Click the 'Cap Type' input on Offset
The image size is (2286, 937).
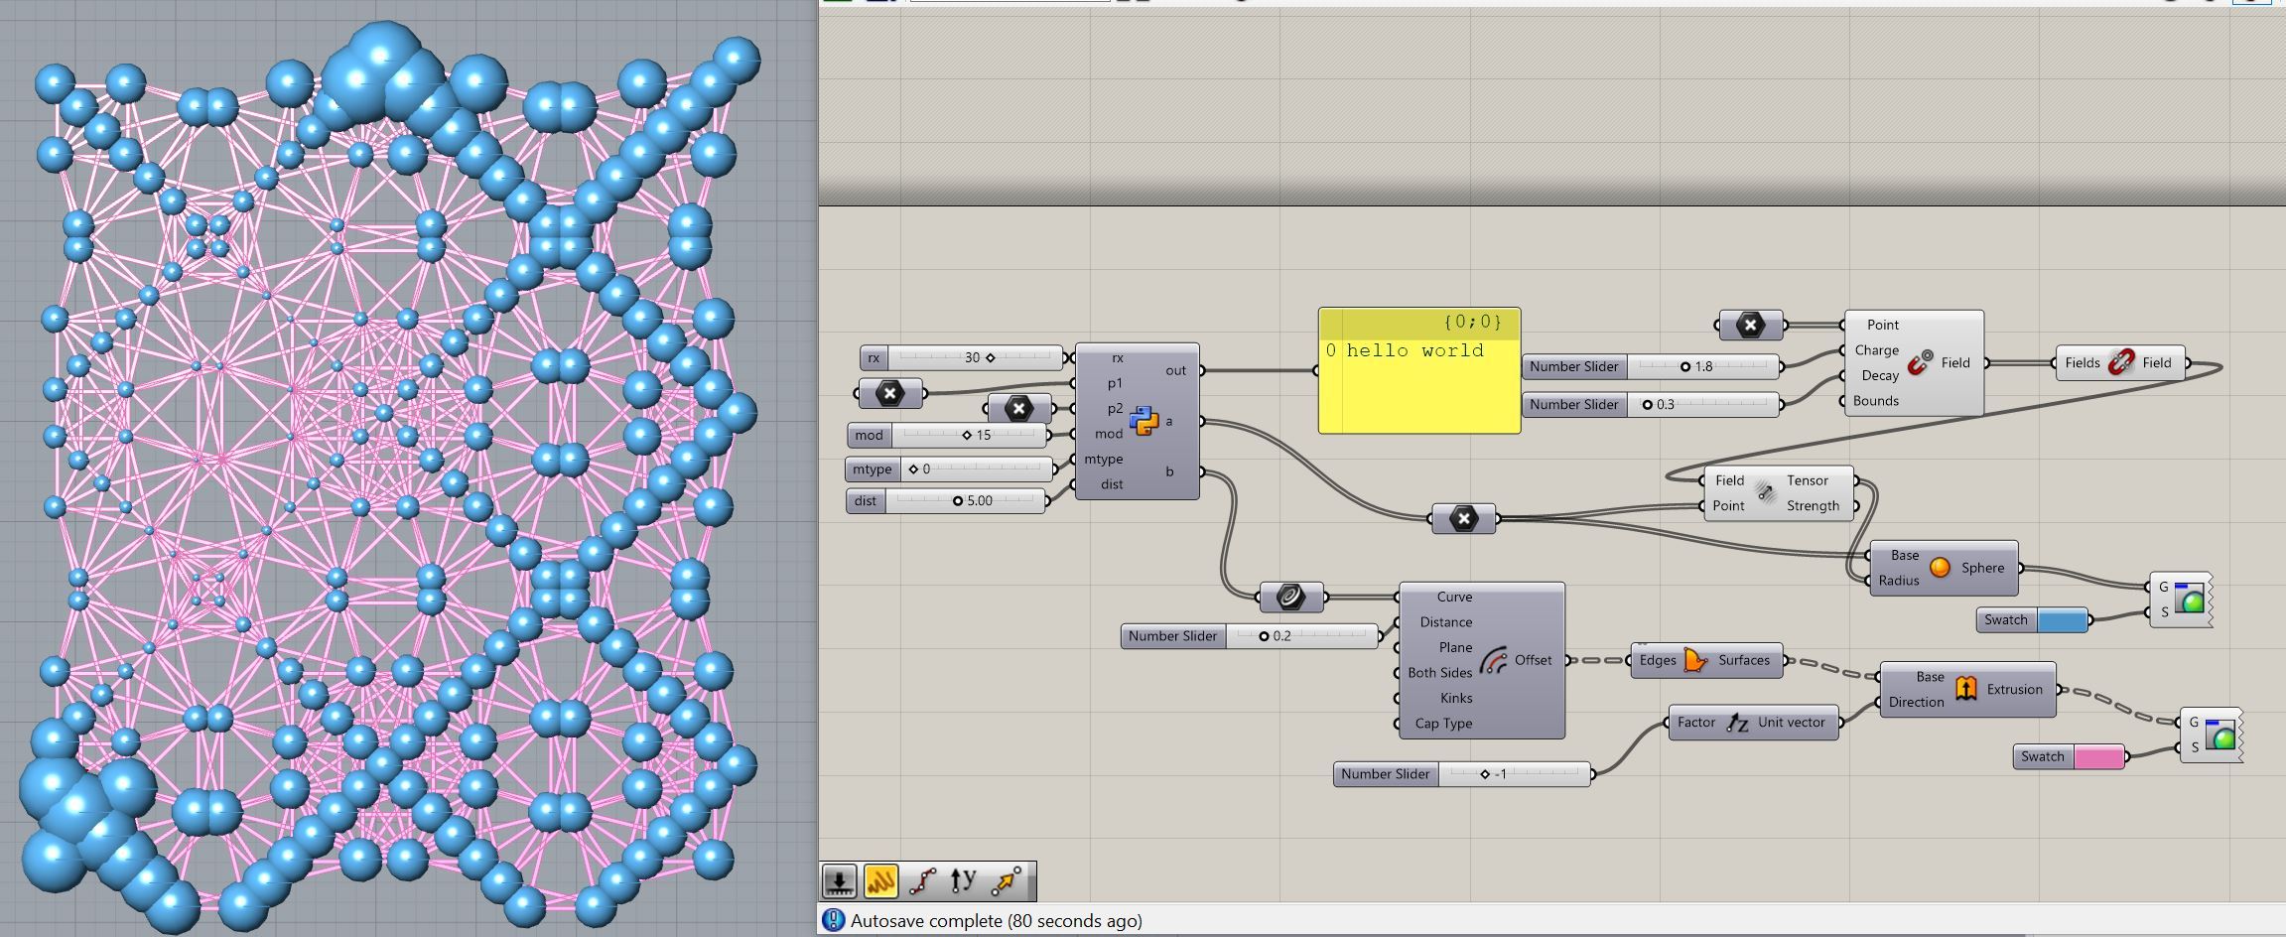click(1443, 724)
